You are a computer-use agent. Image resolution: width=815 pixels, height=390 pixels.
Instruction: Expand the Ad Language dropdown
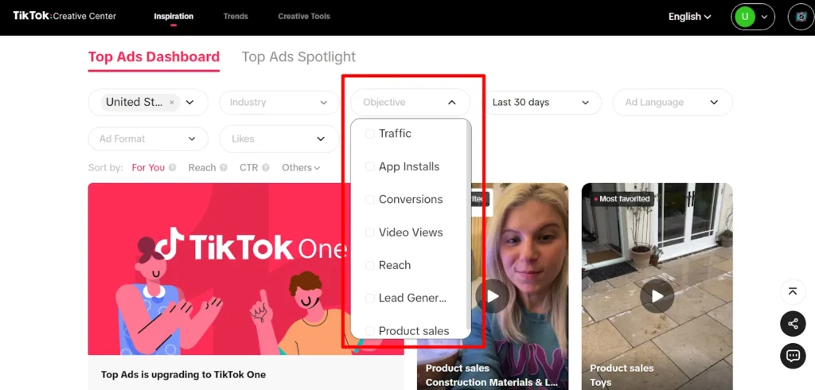click(672, 103)
